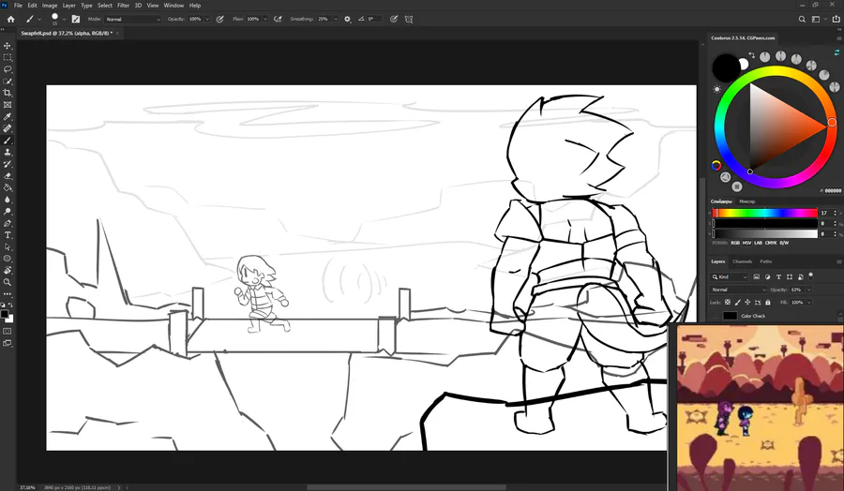The image size is (844, 491).
Task: Open the Image menu
Action: (x=50, y=6)
